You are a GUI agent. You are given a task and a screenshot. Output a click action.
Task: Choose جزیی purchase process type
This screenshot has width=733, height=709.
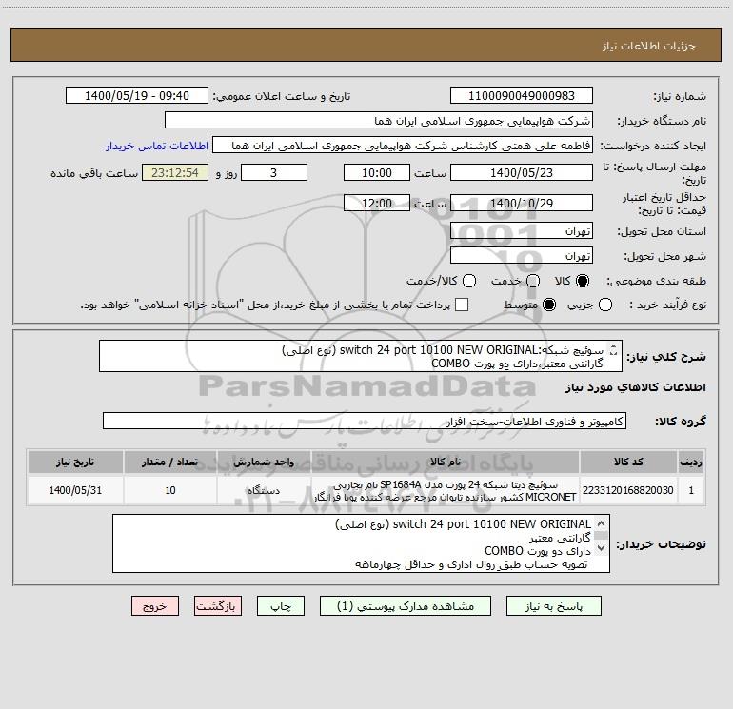(605, 305)
